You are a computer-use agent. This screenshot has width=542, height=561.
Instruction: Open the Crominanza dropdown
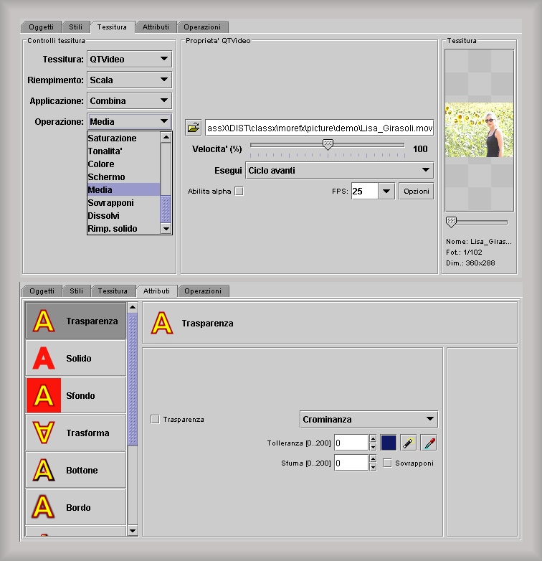369,420
